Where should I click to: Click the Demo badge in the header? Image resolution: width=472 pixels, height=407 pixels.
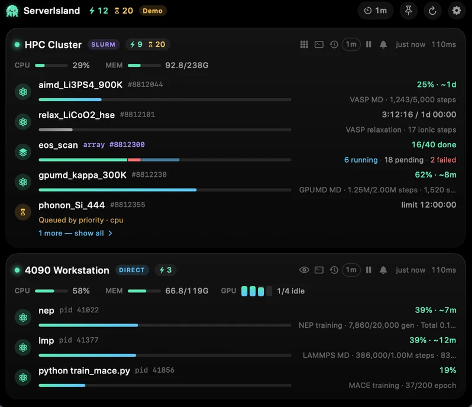(153, 11)
